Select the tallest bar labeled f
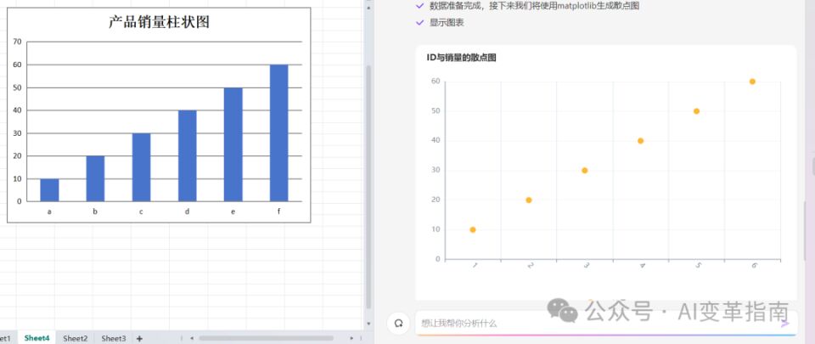This screenshot has height=344, width=815. pyautogui.click(x=279, y=133)
